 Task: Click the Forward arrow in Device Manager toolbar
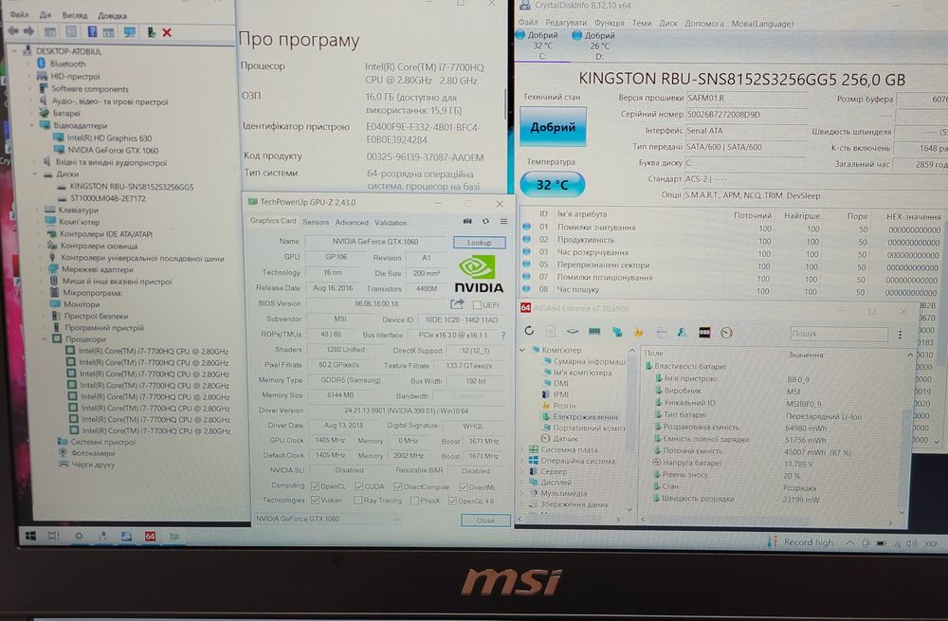(28, 31)
